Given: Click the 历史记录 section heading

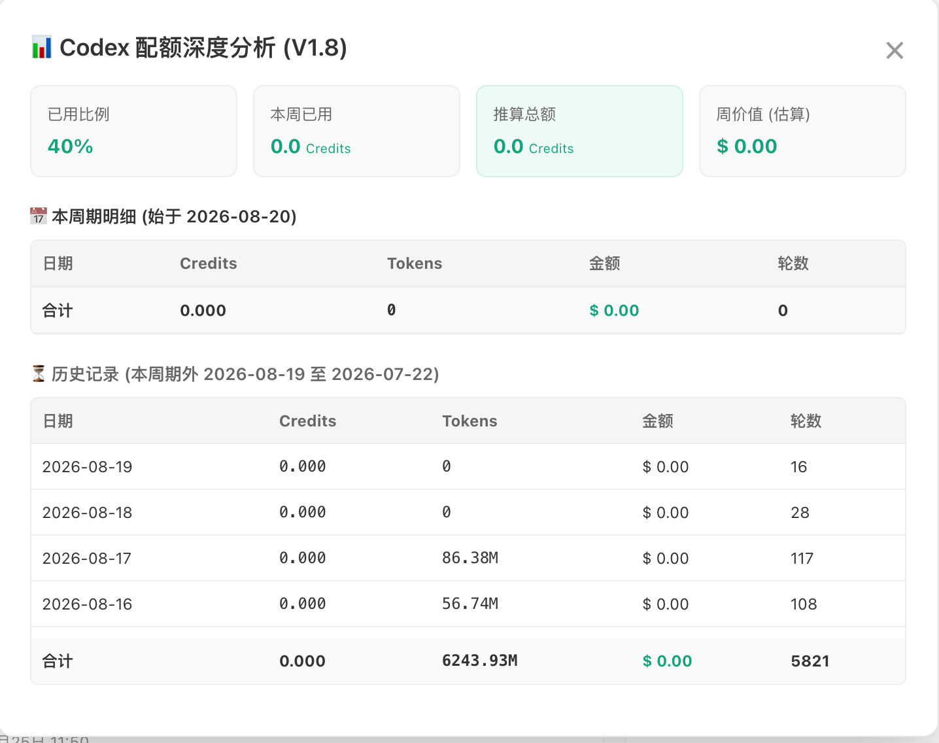Looking at the screenshot, I should point(245,374).
